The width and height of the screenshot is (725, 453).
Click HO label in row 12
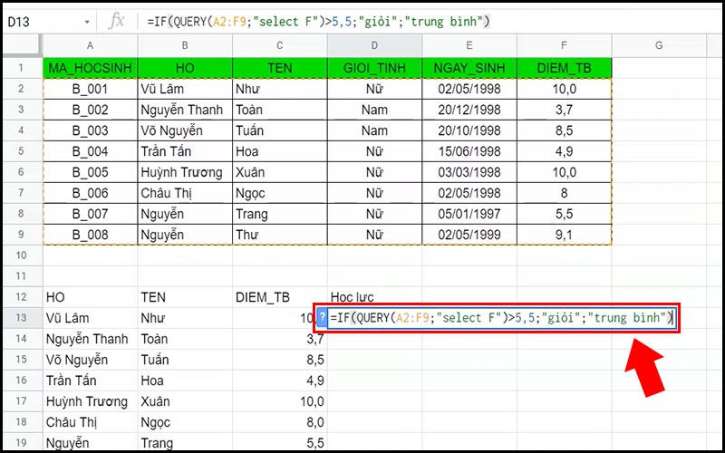tap(90, 297)
